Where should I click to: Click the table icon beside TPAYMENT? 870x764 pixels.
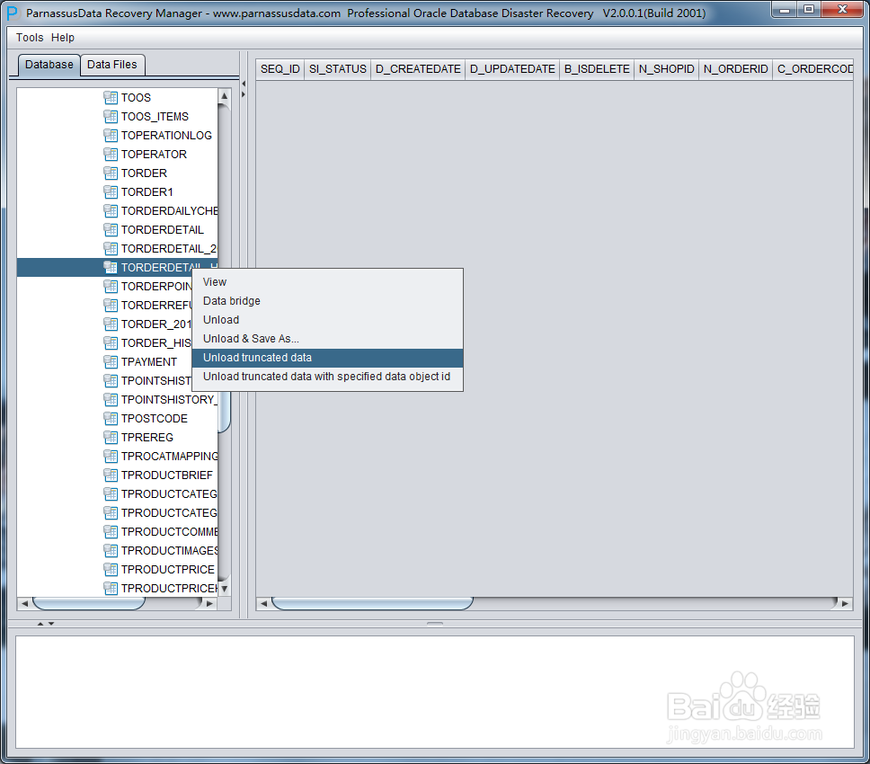click(x=111, y=361)
